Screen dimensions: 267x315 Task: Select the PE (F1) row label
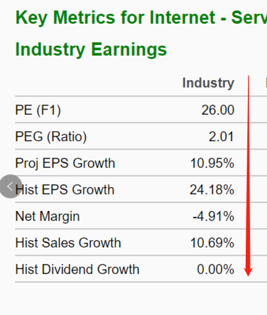click(x=38, y=110)
